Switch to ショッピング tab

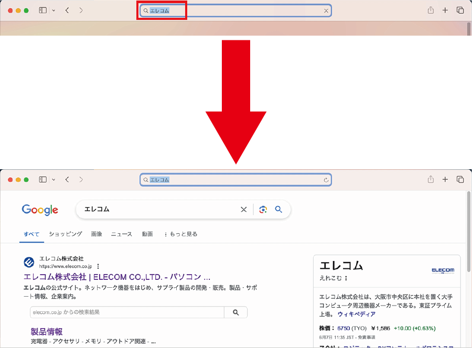click(66, 234)
